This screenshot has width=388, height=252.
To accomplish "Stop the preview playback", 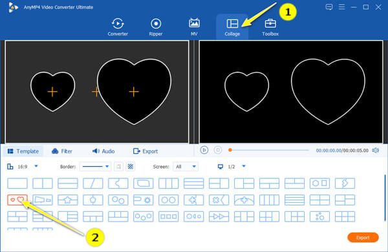I will (x=218, y=150).
